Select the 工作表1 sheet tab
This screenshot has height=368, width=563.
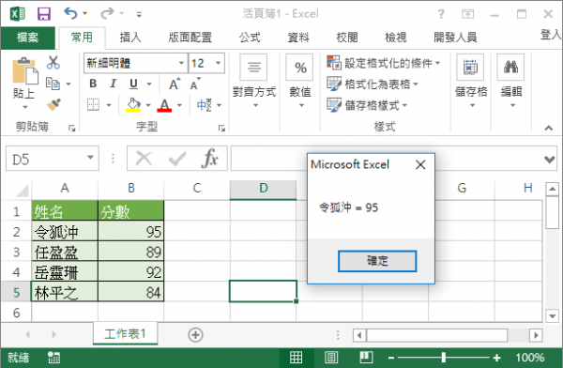125,334
